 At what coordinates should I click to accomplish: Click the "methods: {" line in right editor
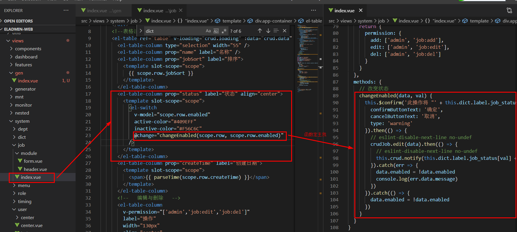tap(367, 82)
